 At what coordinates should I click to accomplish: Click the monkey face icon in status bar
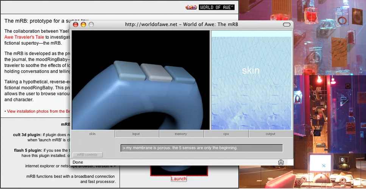(281, 163)
